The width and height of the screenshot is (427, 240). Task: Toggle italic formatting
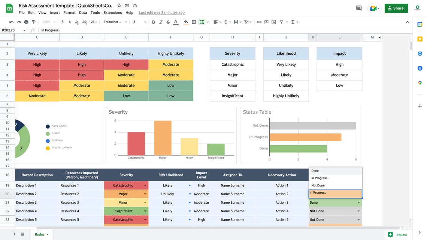[161, 22]
